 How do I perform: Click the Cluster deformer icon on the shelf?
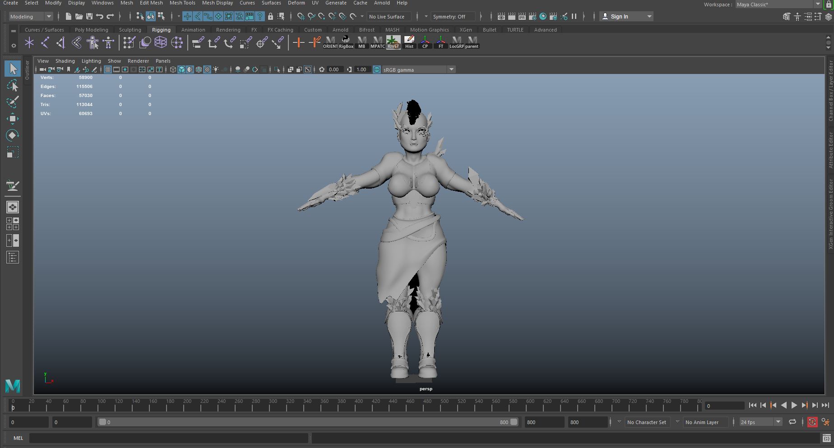coord(176,43)
